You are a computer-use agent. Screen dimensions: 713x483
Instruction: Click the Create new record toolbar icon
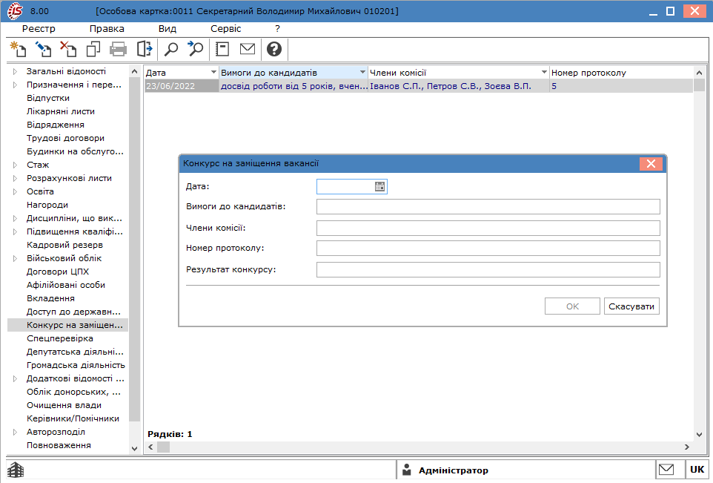tap(19, 49)
